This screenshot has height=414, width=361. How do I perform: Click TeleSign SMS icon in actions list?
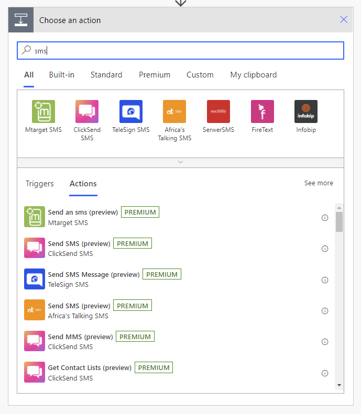click(x=35, y=279)
